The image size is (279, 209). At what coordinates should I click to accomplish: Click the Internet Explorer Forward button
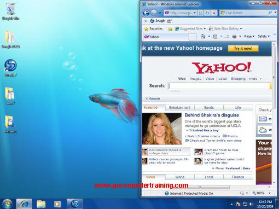(154, 13)
